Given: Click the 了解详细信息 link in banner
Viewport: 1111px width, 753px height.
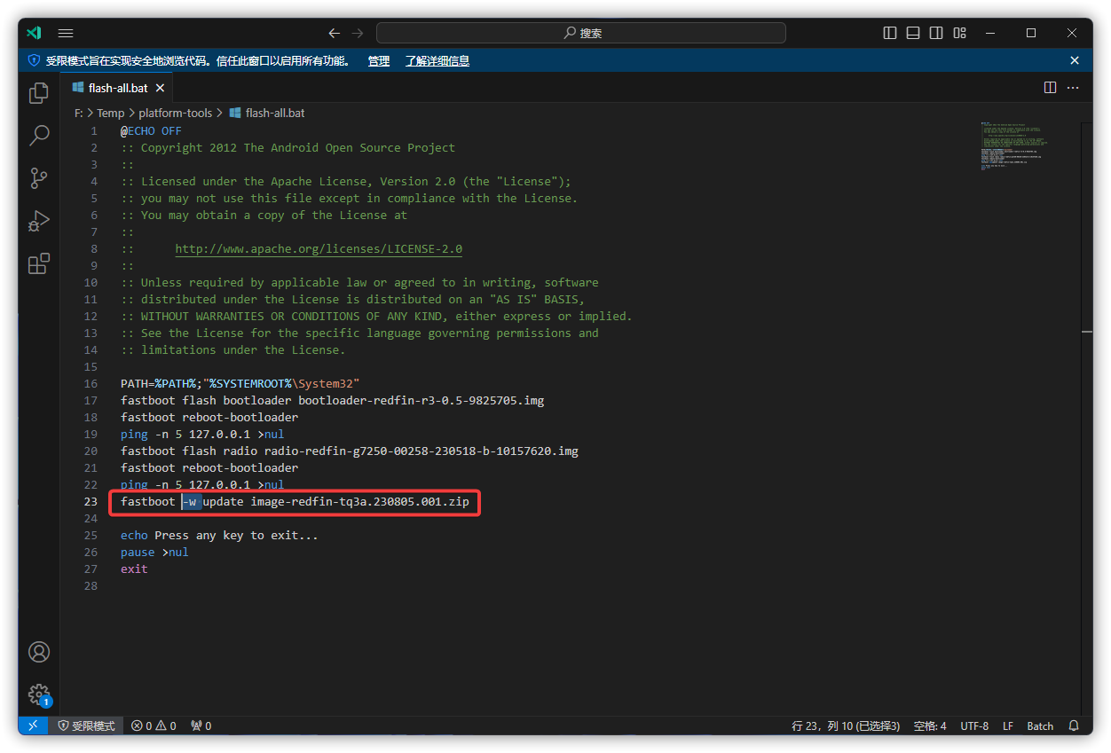Looking at the screenshot, I should [437, 60].
